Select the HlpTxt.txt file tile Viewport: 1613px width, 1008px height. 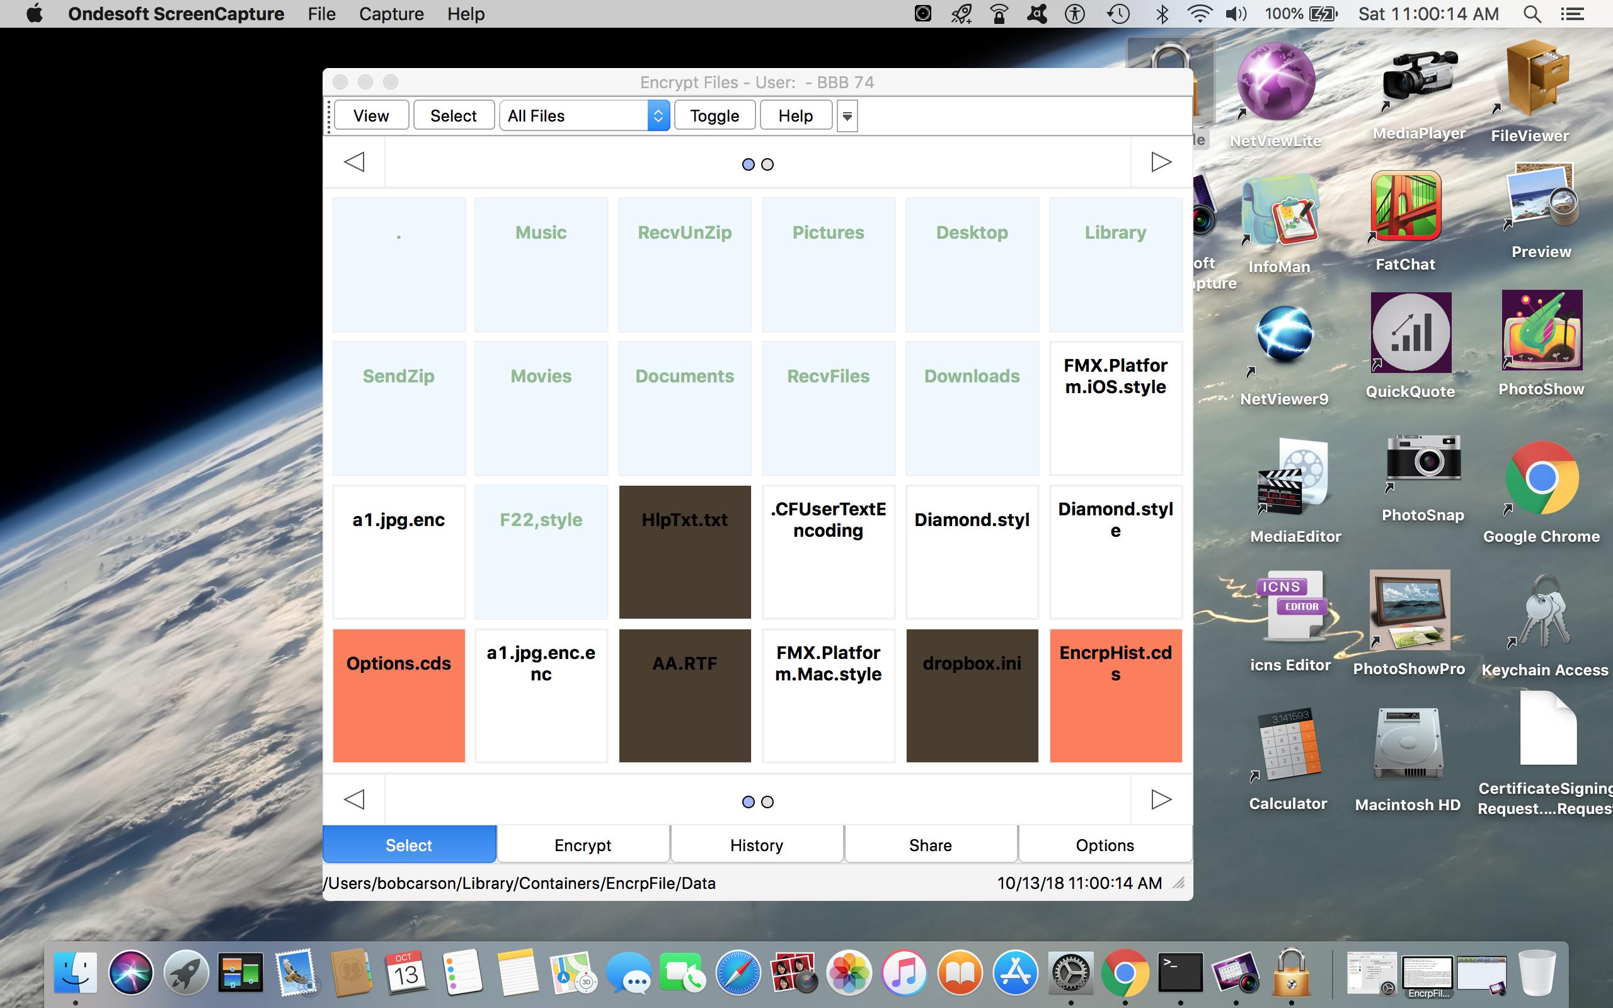click(684, 552)
